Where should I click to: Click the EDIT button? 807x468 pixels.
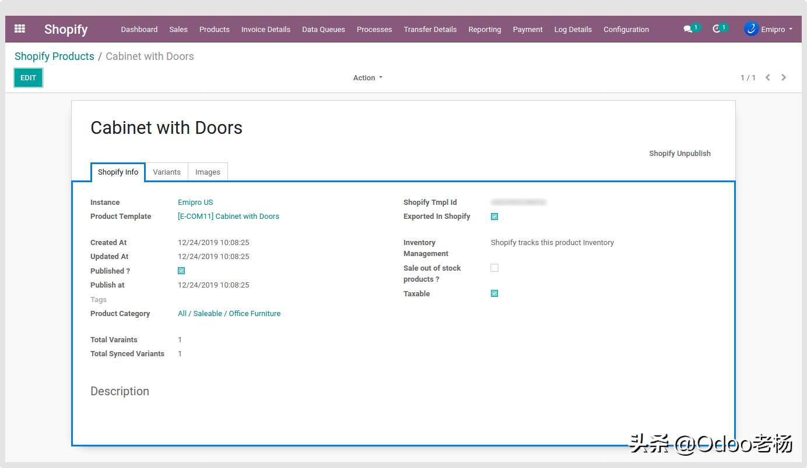pos(29,77)
